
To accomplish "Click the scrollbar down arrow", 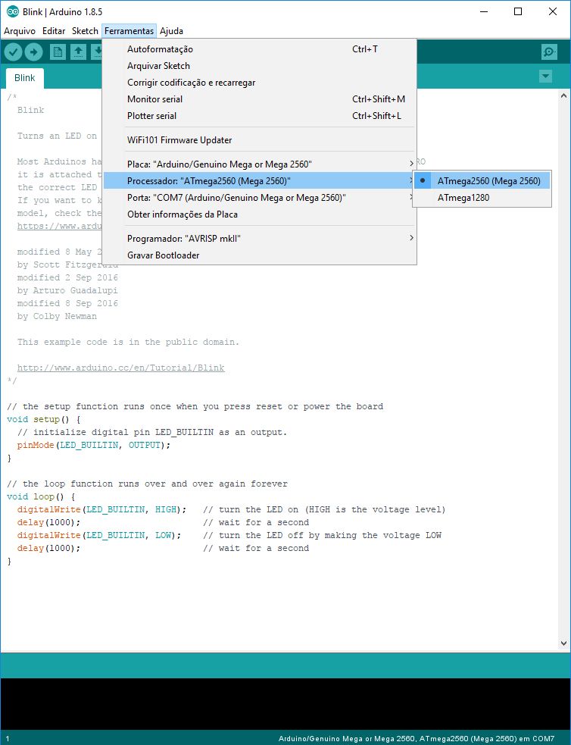I will tap(564, 643).
